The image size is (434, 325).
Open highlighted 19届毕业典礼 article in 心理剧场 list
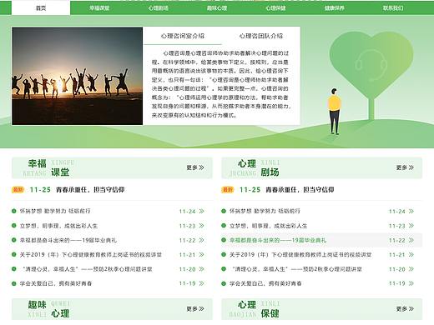click(278, 240)
